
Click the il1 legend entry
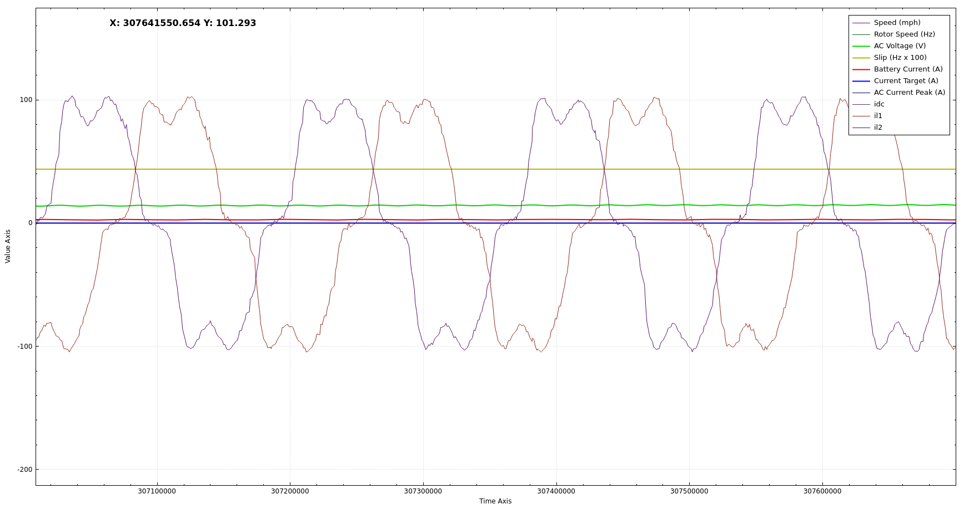click(x=878, y=116)
